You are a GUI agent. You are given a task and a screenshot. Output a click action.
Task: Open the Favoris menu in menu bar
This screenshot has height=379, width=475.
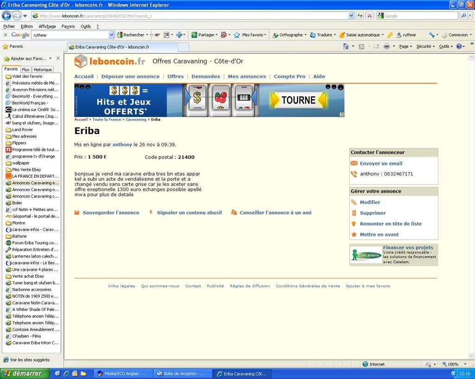[68, 26]
